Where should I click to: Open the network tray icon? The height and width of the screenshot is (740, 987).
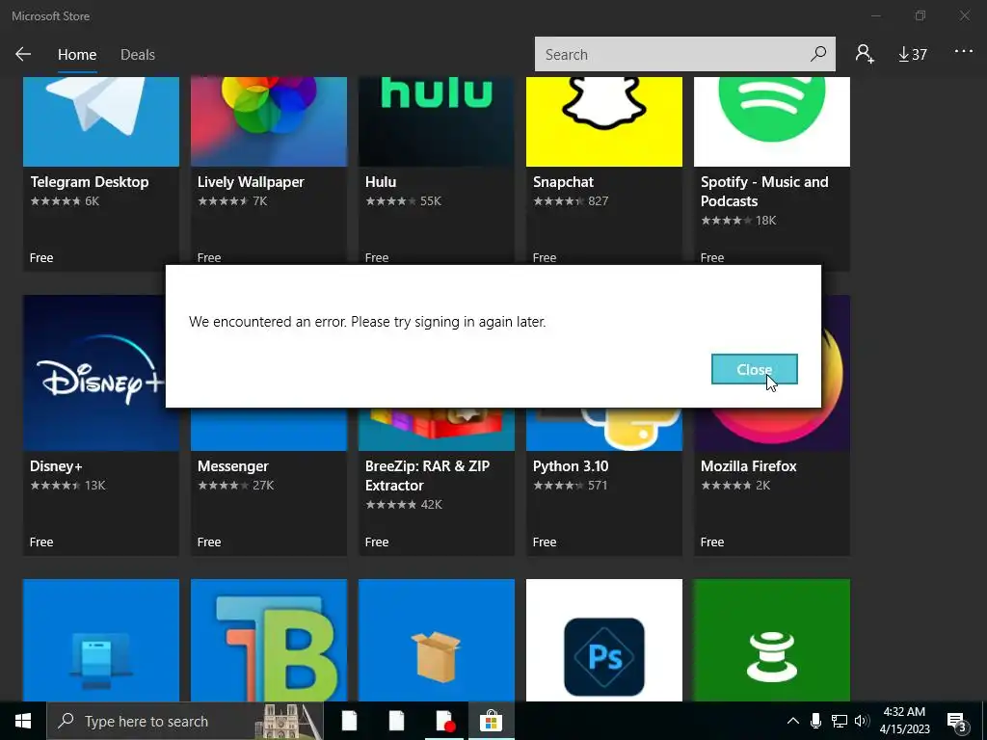pos(840,721)
